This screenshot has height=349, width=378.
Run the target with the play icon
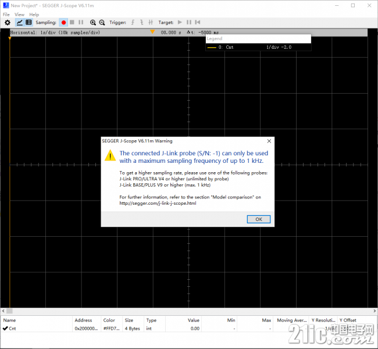click(x=180, y=22)
